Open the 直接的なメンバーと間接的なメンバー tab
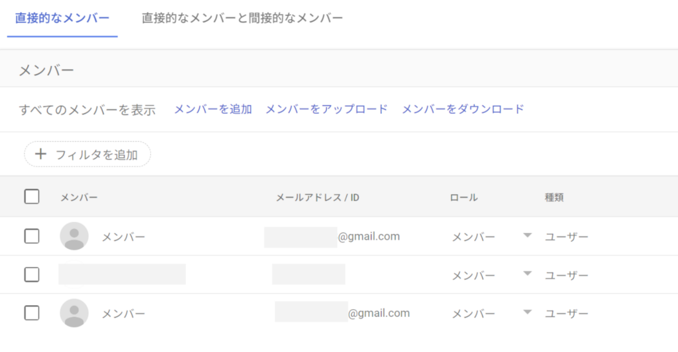Screen dimensions: 678x352 [242, 18]
